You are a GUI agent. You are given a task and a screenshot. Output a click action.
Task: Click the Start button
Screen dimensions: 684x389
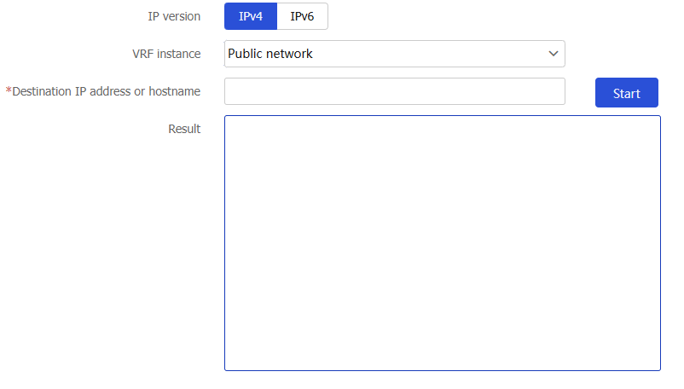pyautogui.click(x=626, y=92)
